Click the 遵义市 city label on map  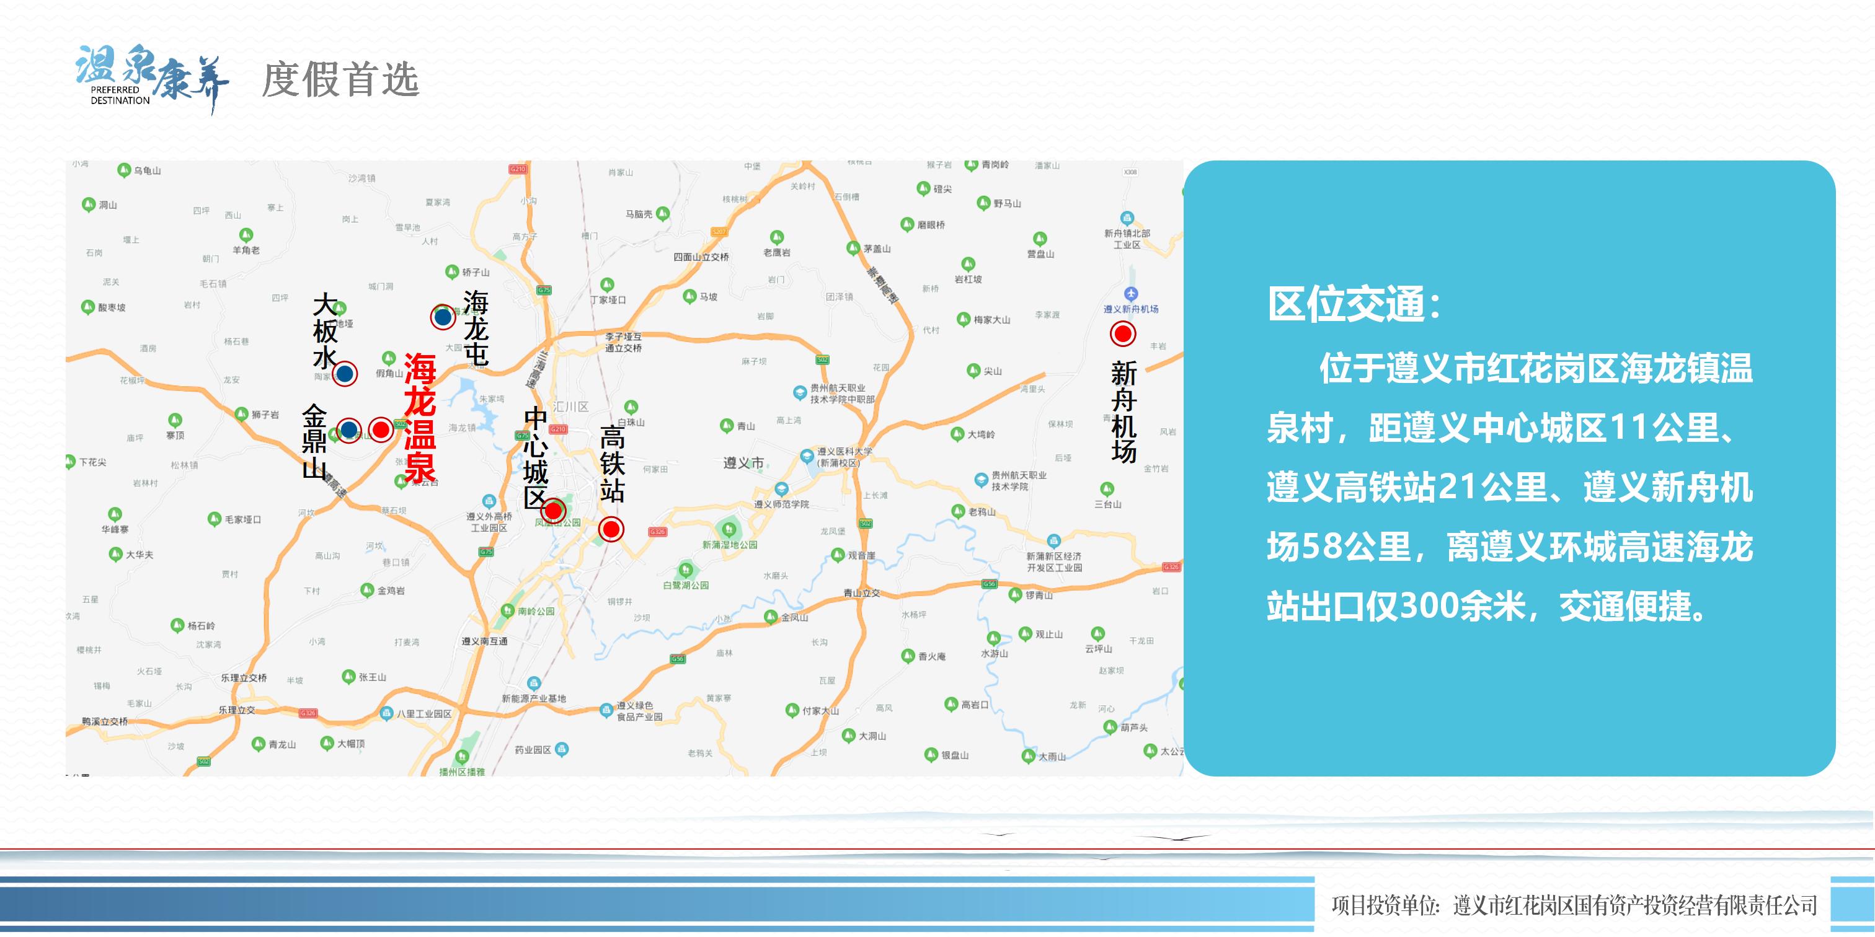pos(743,463)
